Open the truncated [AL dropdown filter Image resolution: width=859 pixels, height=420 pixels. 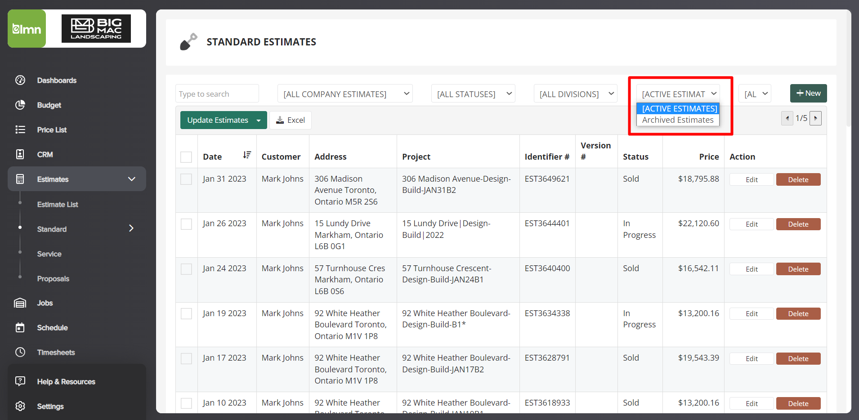pos(755,94)
